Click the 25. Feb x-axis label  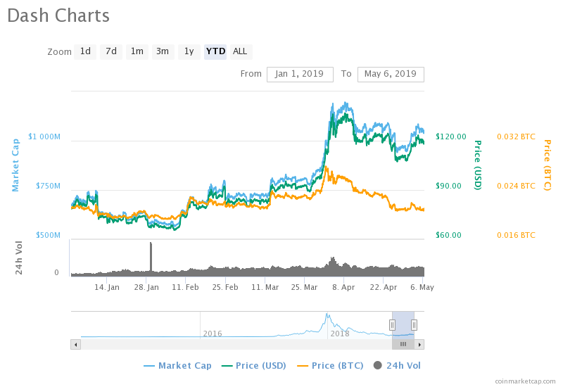pyautogui.click(x=225, y=288)
